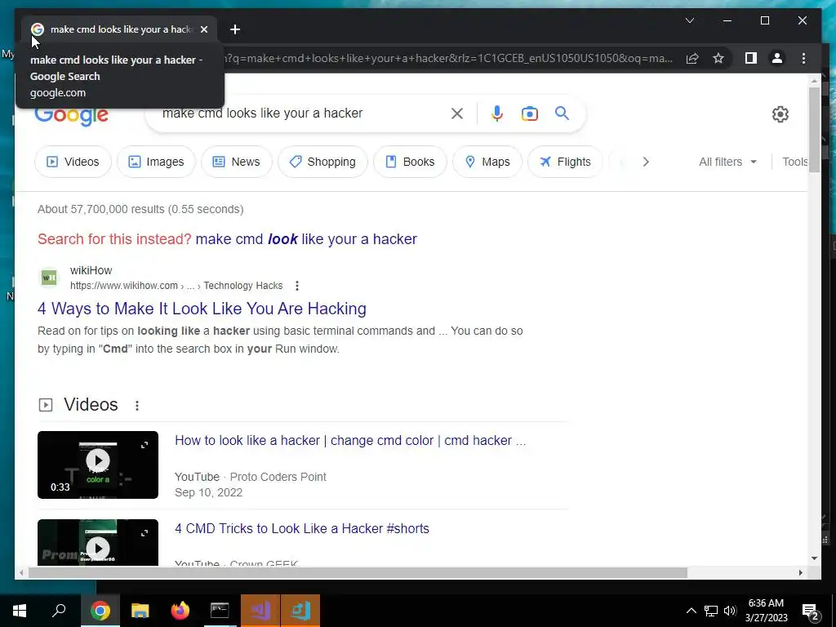
Task: Click the scroll down arrow
Action: pyautogui.click(x=814, y=558)
